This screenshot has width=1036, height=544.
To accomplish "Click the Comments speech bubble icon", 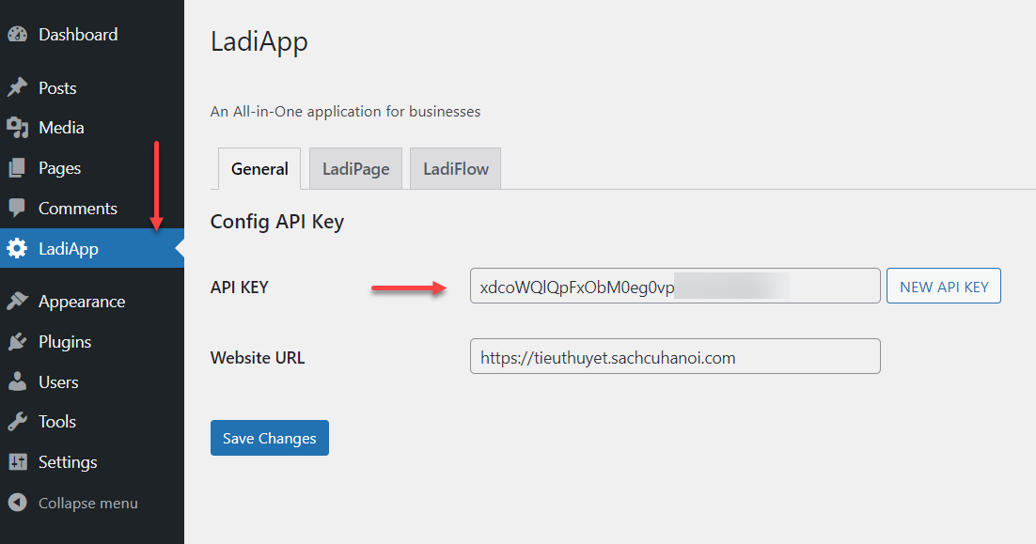I will [x=18, y=209].
